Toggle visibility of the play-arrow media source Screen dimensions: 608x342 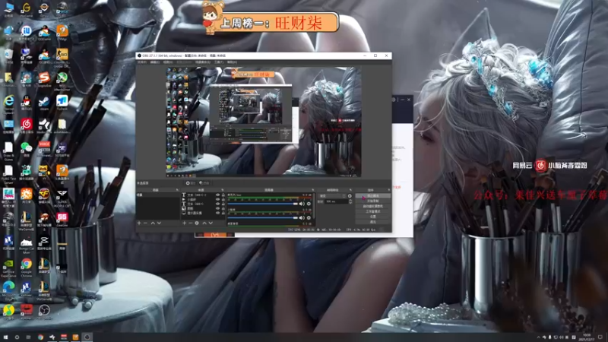point(217,199)
